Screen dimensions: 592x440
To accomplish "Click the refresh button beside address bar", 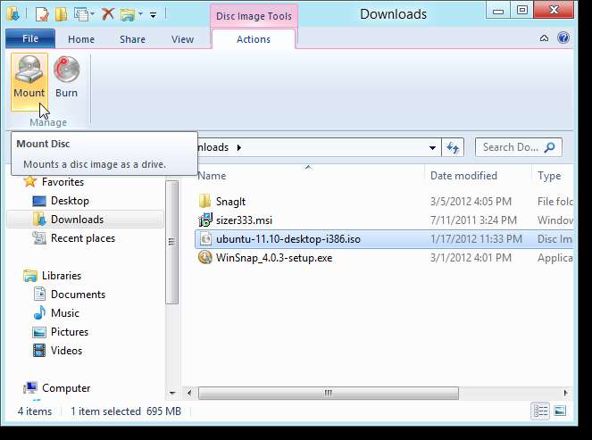I will (454, 147).
